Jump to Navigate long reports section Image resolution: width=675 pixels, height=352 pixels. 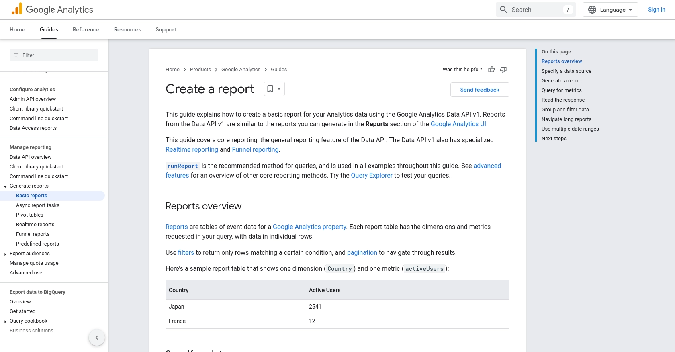(x=567, y=119)
